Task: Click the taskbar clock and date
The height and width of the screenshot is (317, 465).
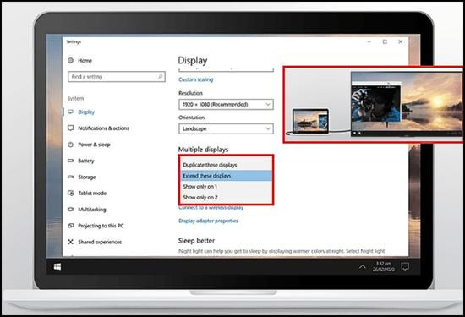Action: click(x=384, y=266)
